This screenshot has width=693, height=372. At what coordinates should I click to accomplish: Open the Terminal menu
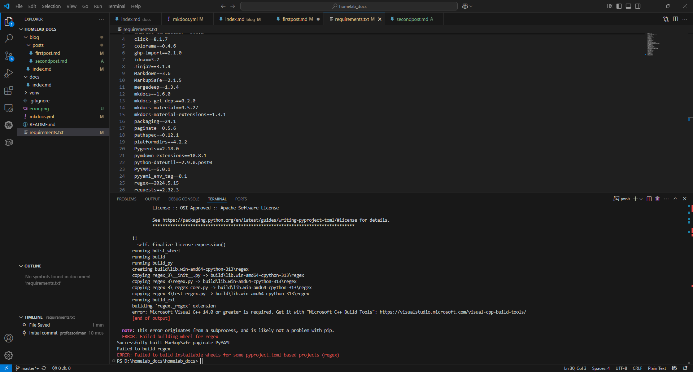click(116, 6)
